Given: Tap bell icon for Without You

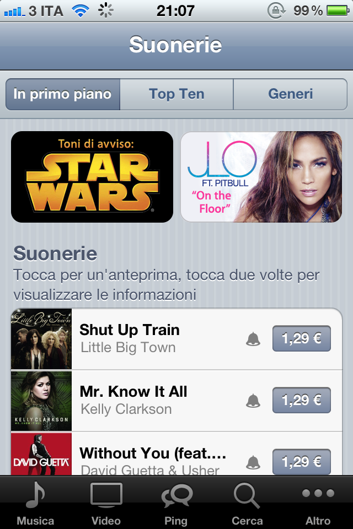Looking at the screenshot, I should (x=253, y=462).
